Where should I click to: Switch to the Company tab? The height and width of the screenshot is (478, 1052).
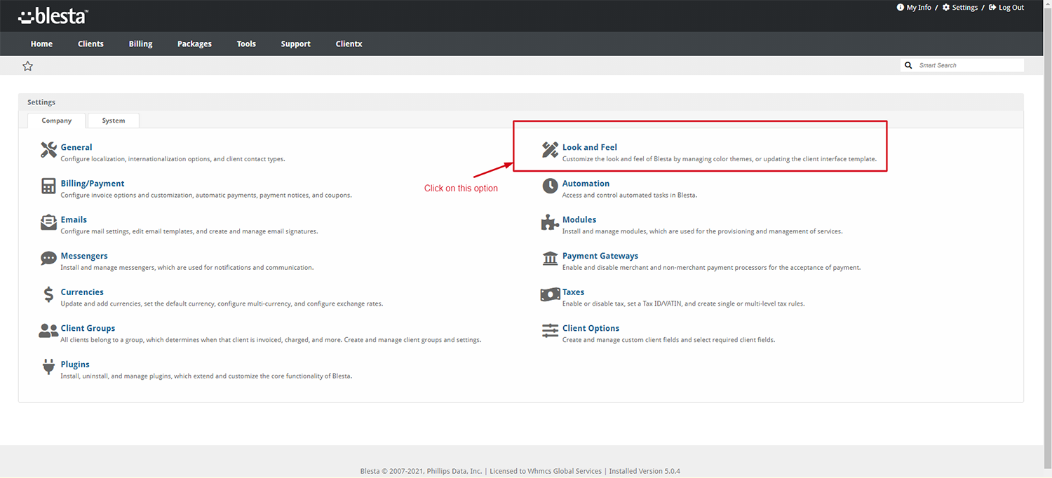[57, 121]
